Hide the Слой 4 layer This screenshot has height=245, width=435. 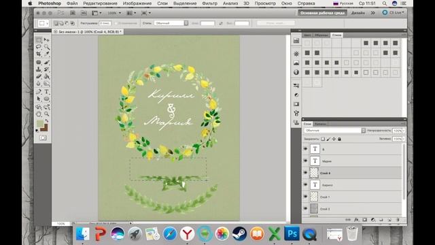click(305, 173)
